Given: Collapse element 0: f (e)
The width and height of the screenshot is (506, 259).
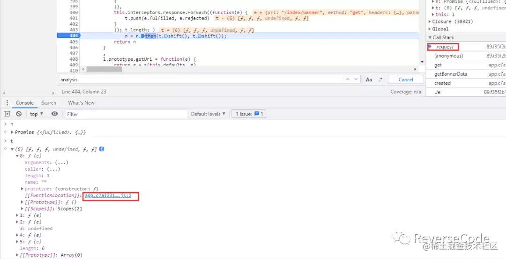Looking at the screenshot, I should pos(17,156).
